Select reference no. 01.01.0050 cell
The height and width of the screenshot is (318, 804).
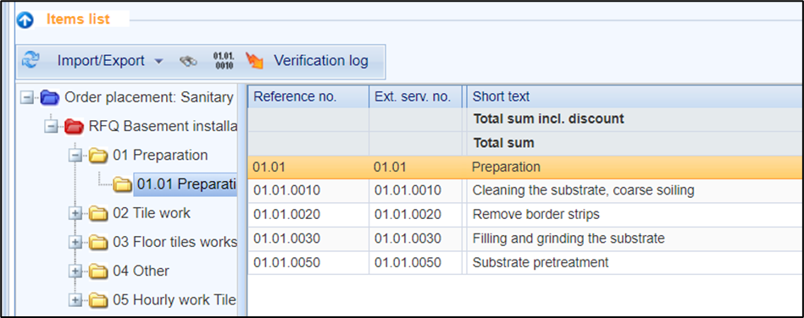(308, 263)
